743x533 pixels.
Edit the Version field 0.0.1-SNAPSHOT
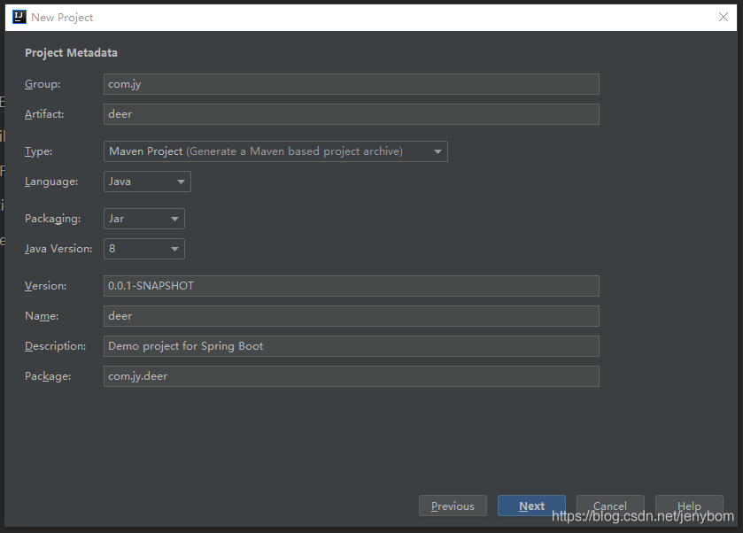[x=351, y=286]
